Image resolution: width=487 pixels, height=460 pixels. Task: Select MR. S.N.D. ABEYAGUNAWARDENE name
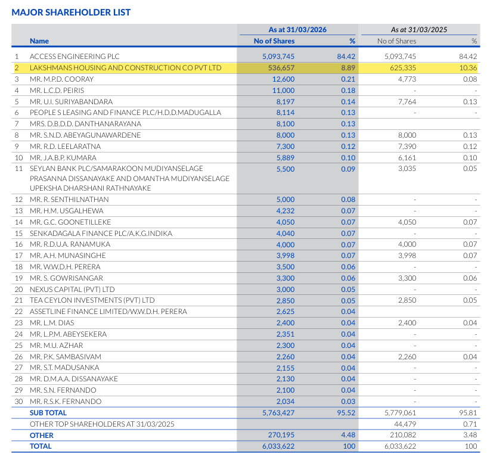pos(85,135)
